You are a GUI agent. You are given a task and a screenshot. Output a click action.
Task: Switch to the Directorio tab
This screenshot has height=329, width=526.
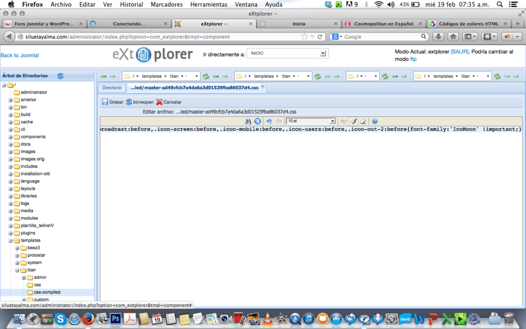coord(112,88)
